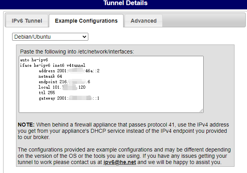This screenshot has height=173, width=247.
Task: Open the ipv6@he.net email link
Action: point(120,162)
